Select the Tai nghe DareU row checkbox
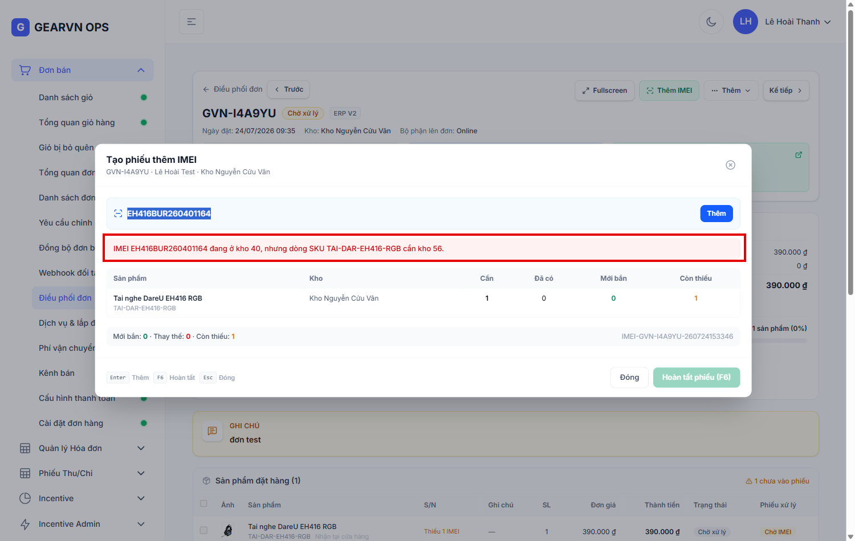 tap(203, 531)
